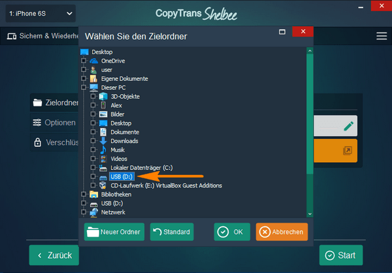Cancel dialog with Abbrechen button
The height and width of the screenshot is (273, 392).
tap(282, 232)
